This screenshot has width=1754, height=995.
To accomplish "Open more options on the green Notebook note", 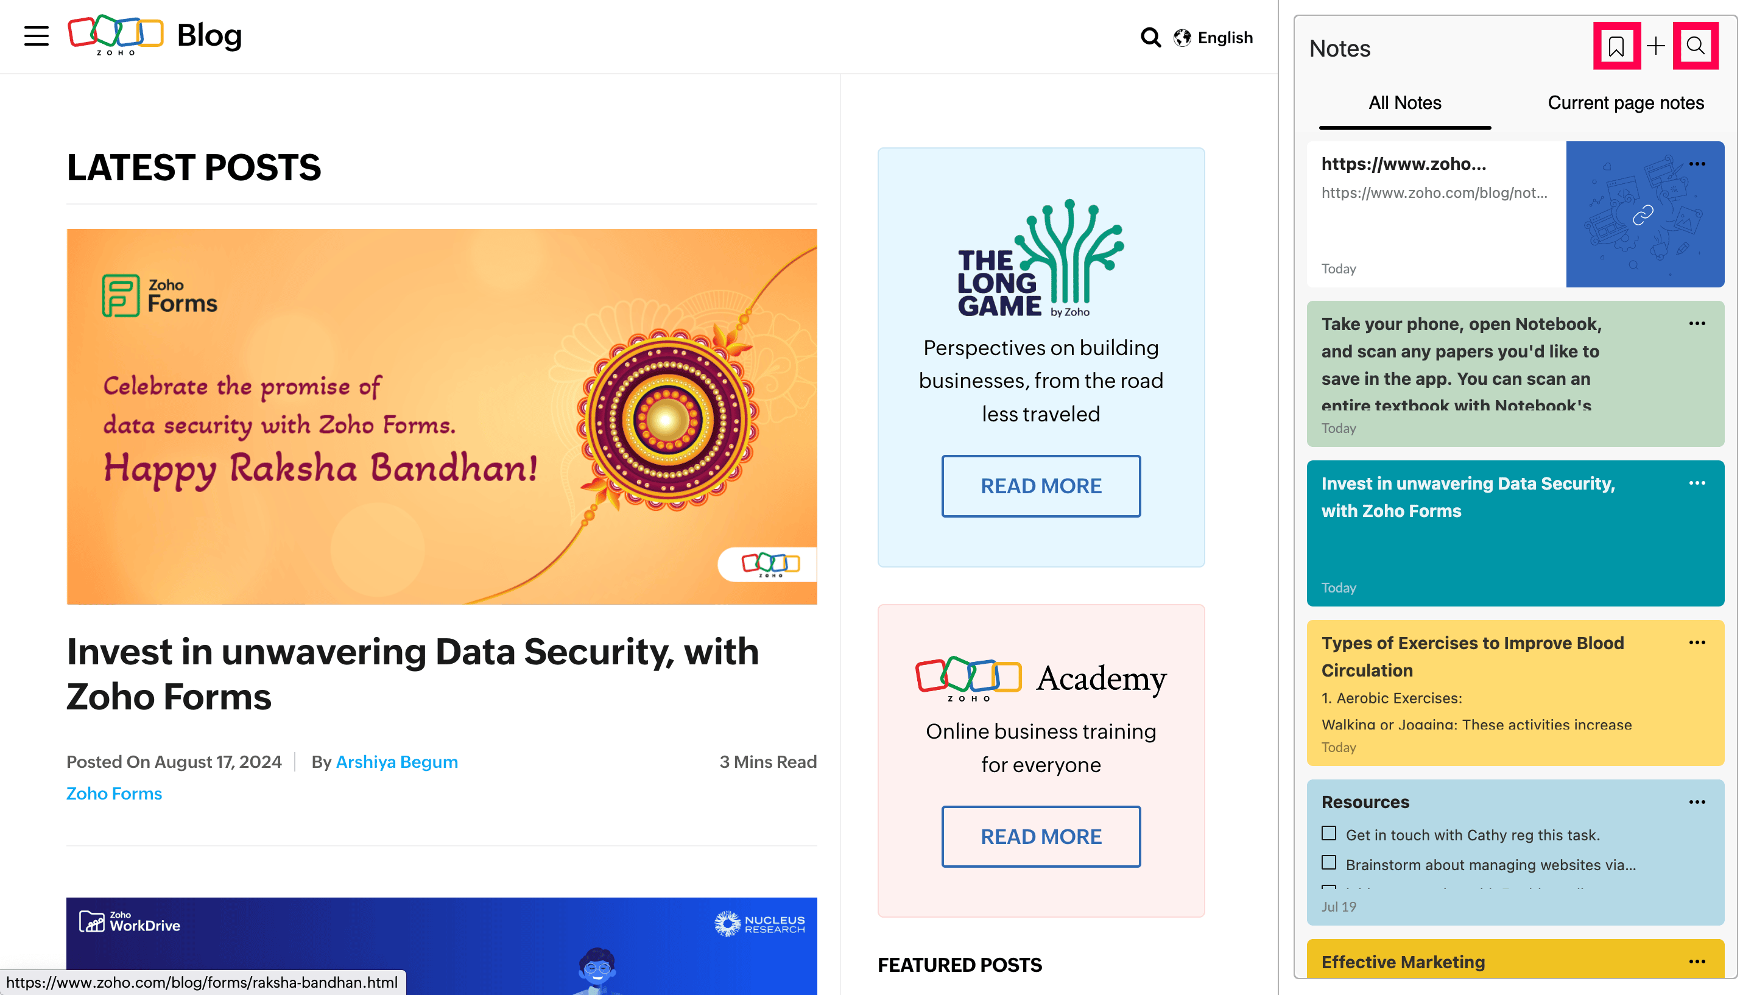I will click(1697, 324).
